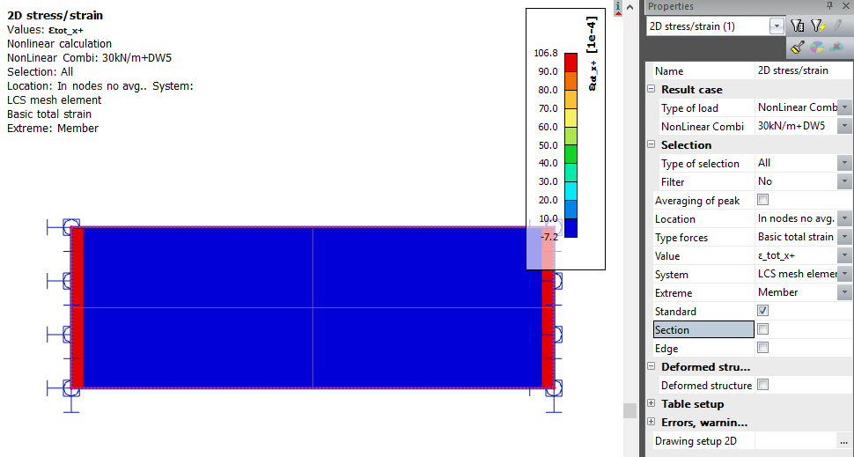Collapse the Result case group
This screenshot has width=854, height=457.
pyautogui.click(x=652, y=89)
